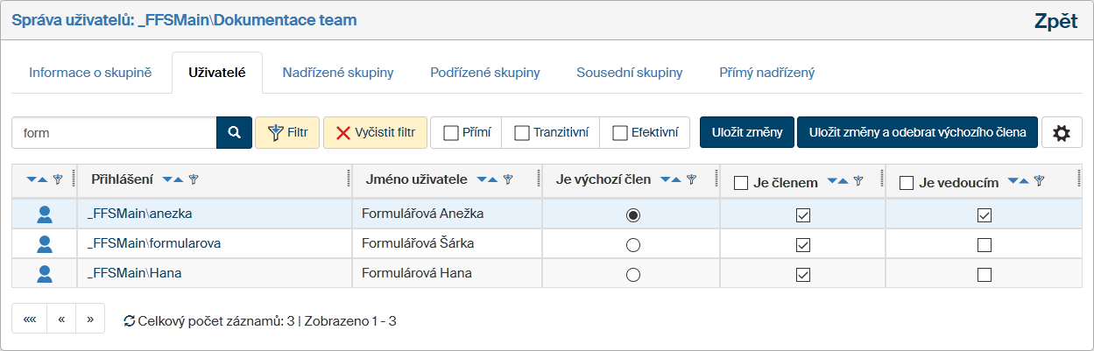Click filter funnel in Je vedoucím column
1094x351 pixels.
point(1039,182)
